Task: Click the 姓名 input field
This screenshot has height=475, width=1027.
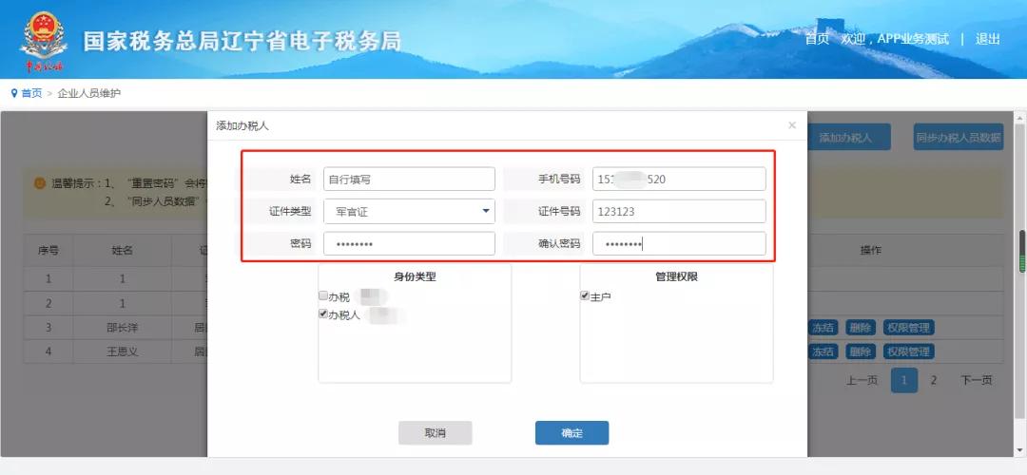Action: click(x=409, y=179)
